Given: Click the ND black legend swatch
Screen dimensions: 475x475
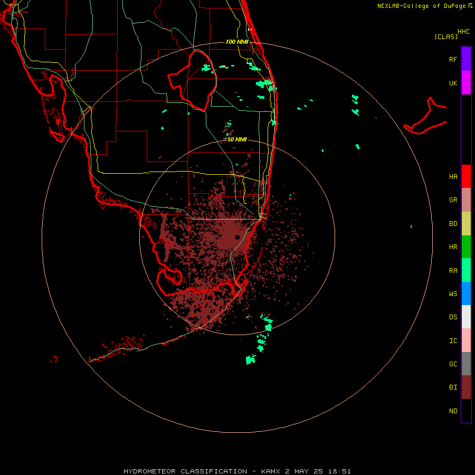Looking at the screenshot, I should tap(466, 411).
